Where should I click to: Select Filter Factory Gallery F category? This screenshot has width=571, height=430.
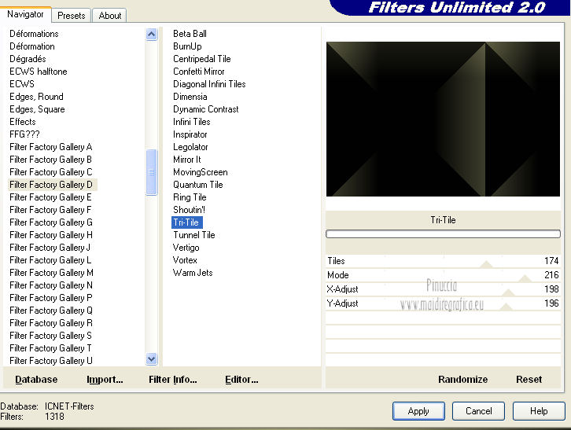click(51, 210)
